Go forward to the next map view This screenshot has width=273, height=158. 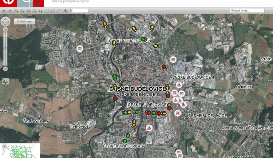(x=10, y=11)
